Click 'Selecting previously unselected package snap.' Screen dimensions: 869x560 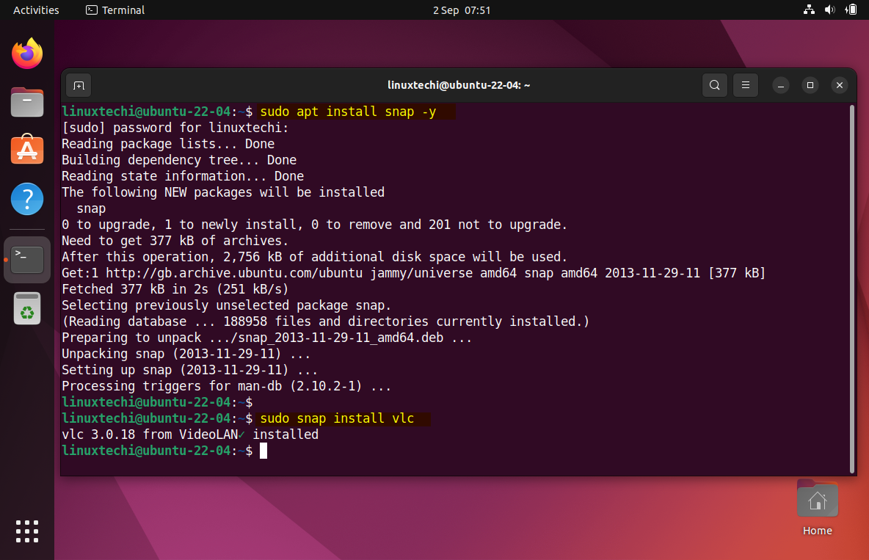[x=227, y=305]
